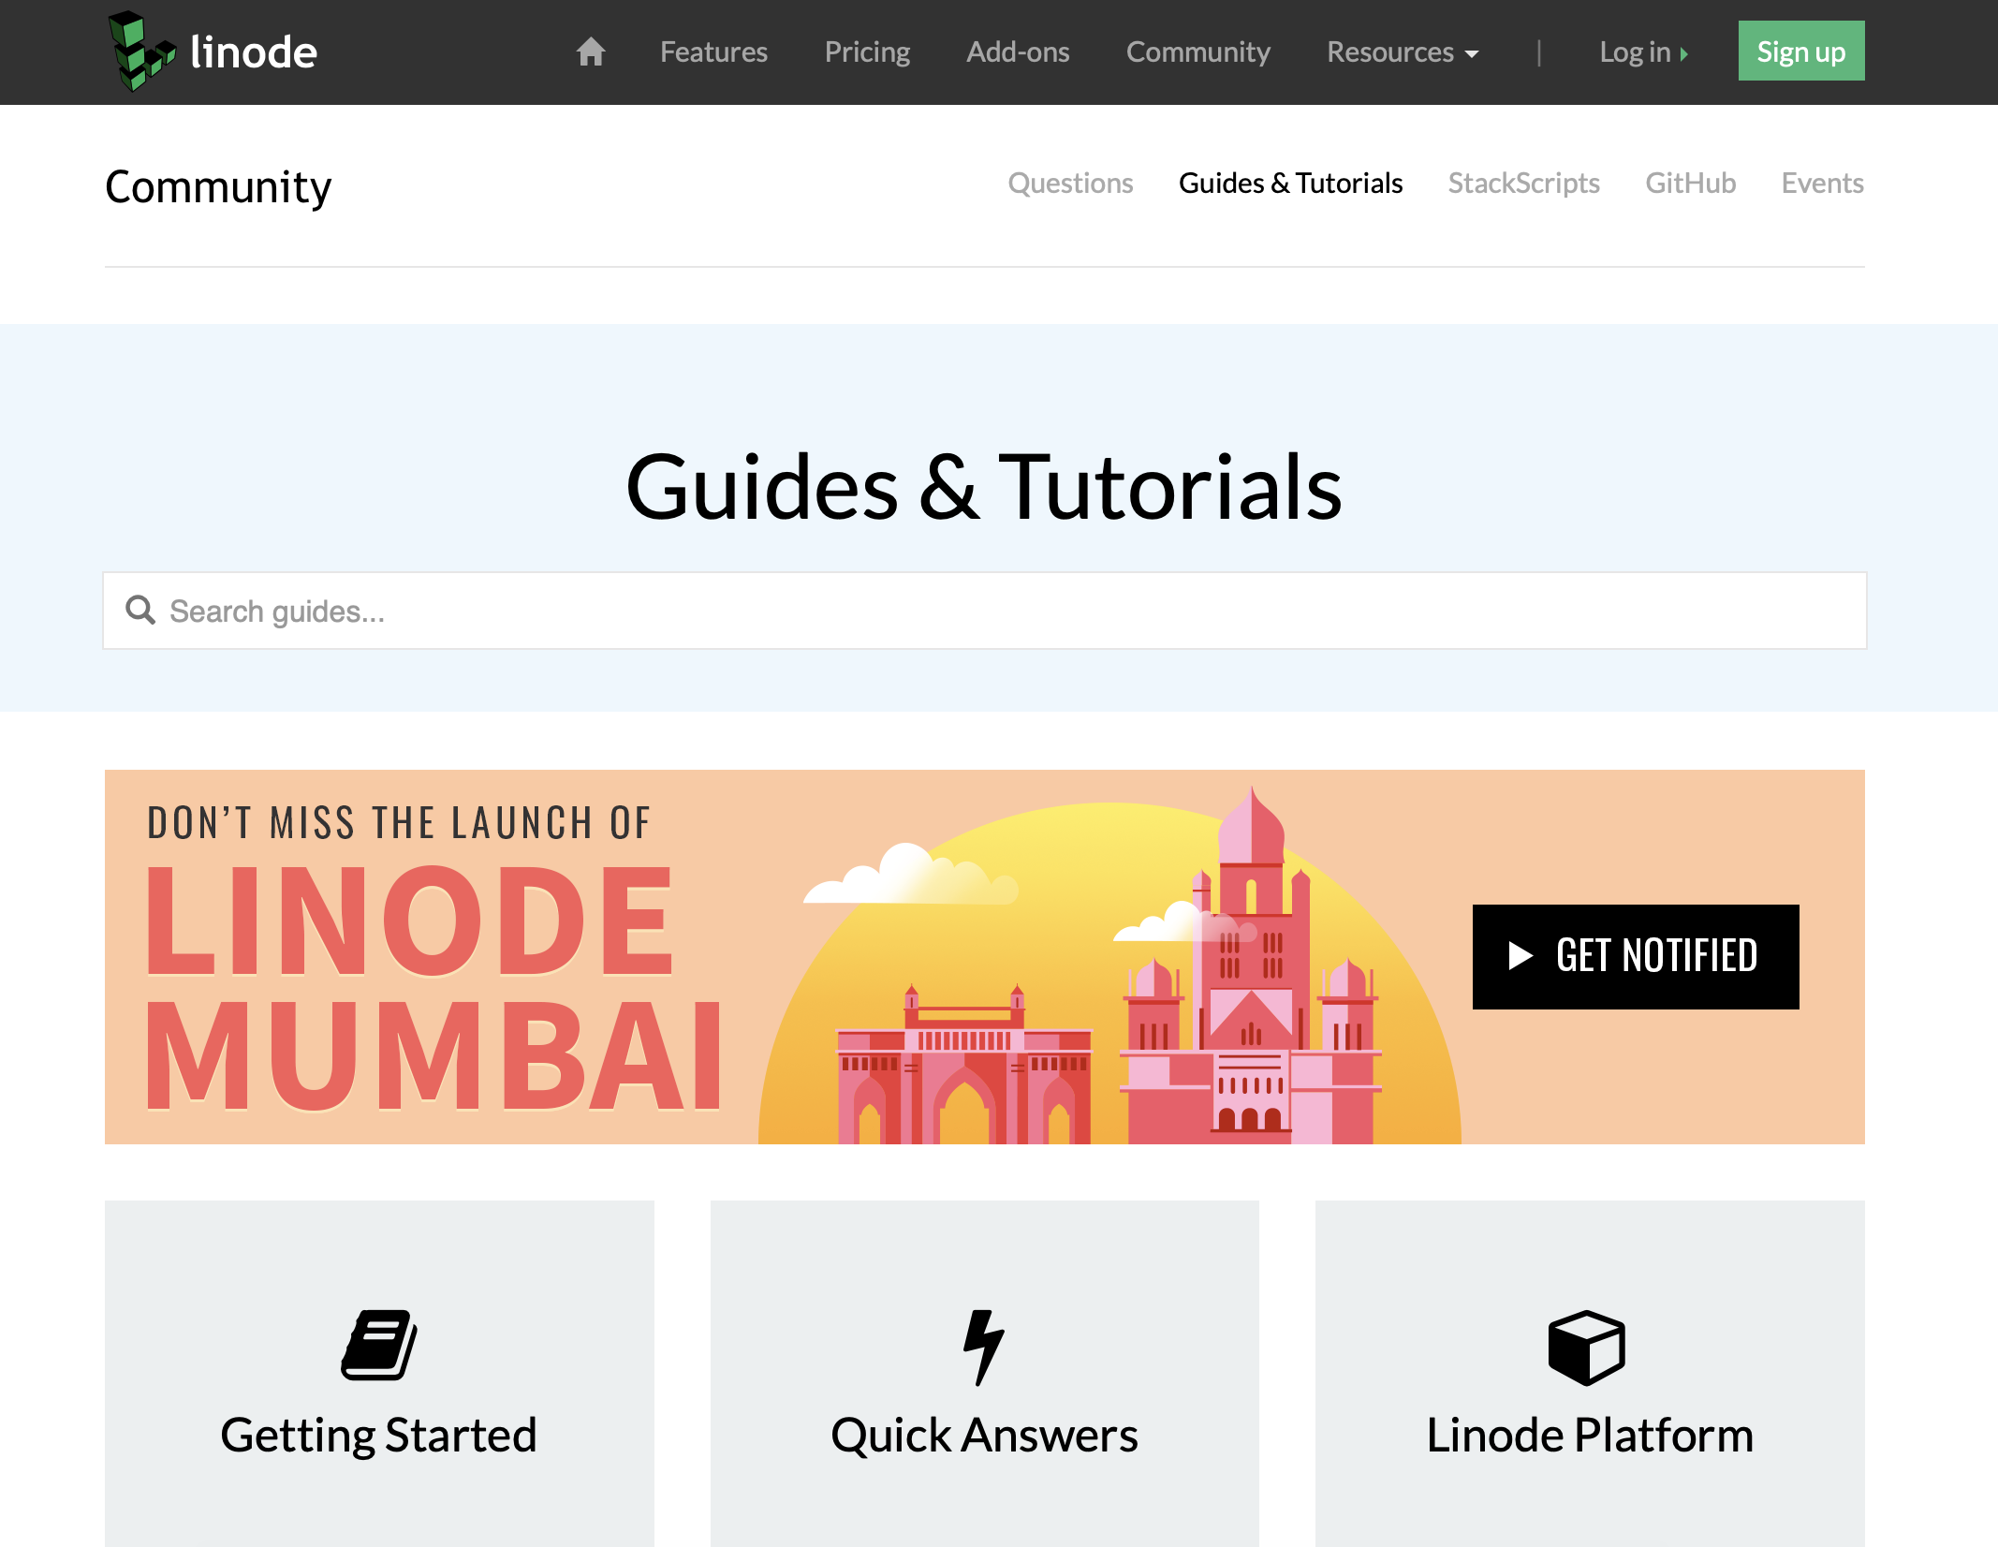This screenshot has height=1547, width=1998.
Task: Open the Pricing nav item
Action: pos(867,52)
